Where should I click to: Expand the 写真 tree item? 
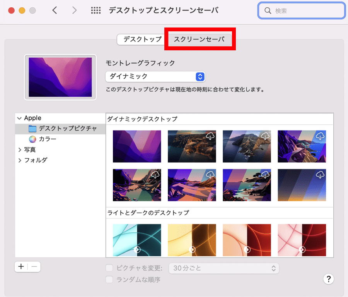point(20,149)
